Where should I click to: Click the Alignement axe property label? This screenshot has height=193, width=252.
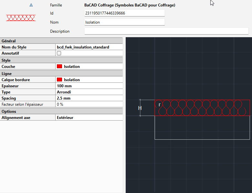[x=16, y=118]
